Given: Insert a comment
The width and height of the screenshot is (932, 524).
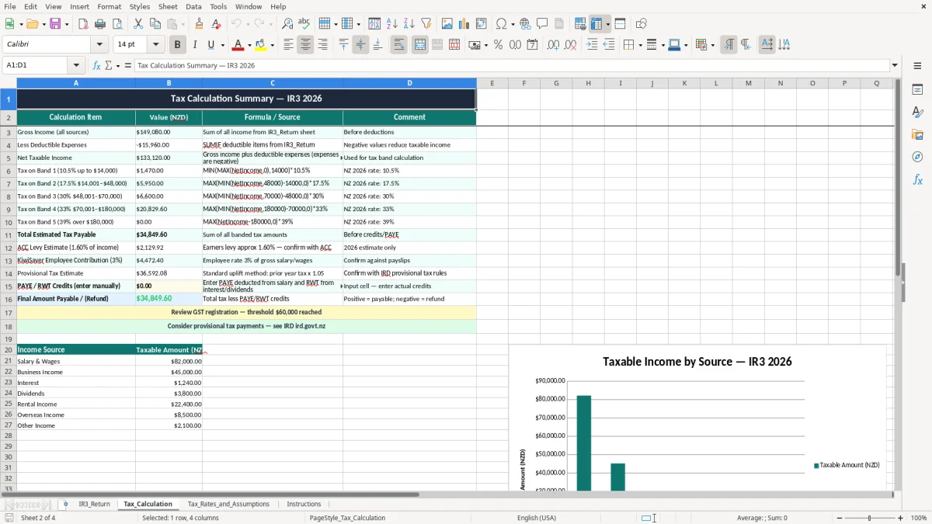Looking at the screenshot, I should coord(542,24).
